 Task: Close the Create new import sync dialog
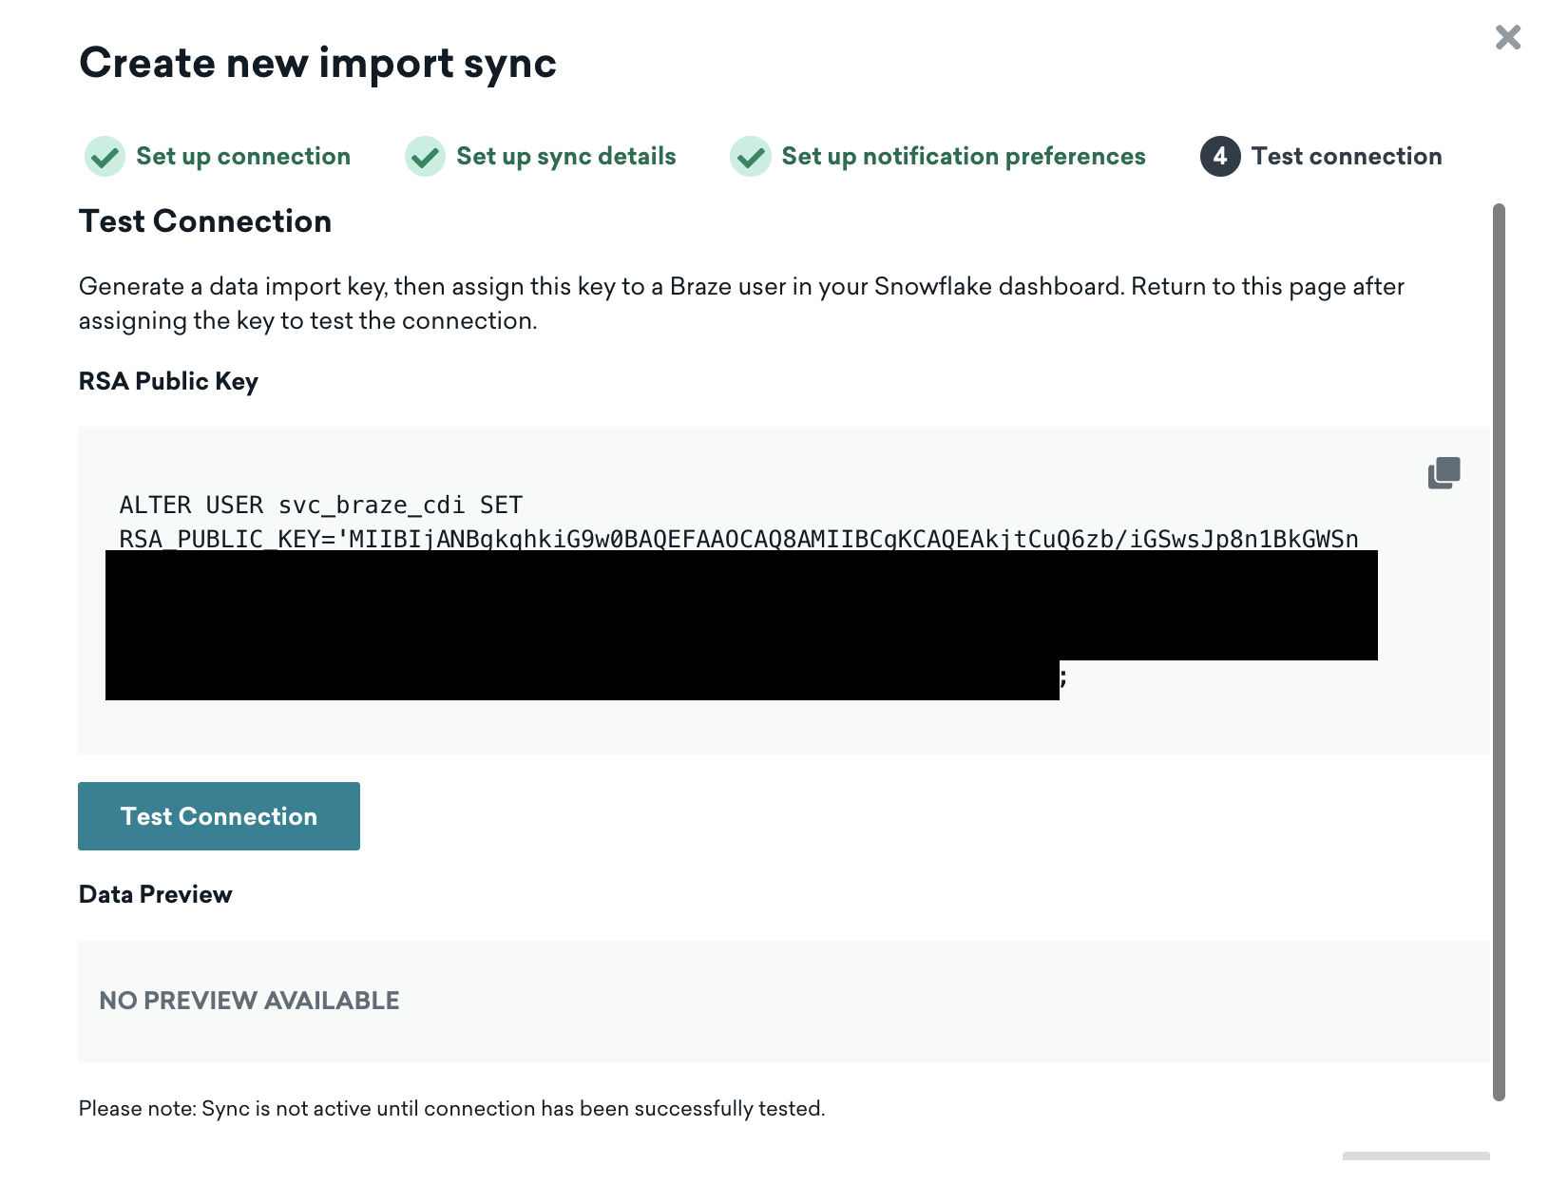click(x=1507, y=38)
